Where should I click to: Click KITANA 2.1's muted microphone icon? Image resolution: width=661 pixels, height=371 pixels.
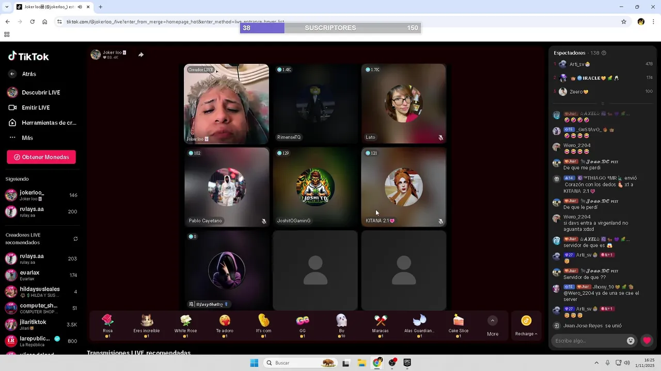pyautogui.click(x=440, y=221)
